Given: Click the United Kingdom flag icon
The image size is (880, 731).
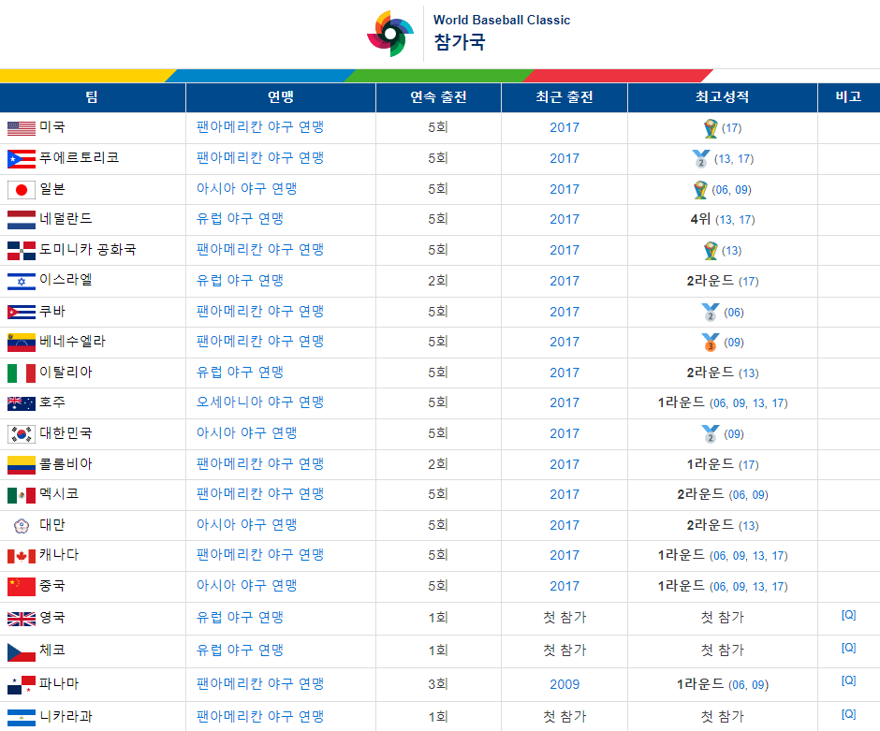Looking at the screenshot, I should click(x=22, y=619).
